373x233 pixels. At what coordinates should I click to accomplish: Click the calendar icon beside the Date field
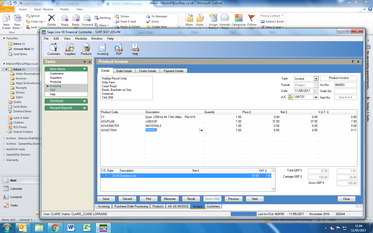pyautogui.click(x=316, y=91)
